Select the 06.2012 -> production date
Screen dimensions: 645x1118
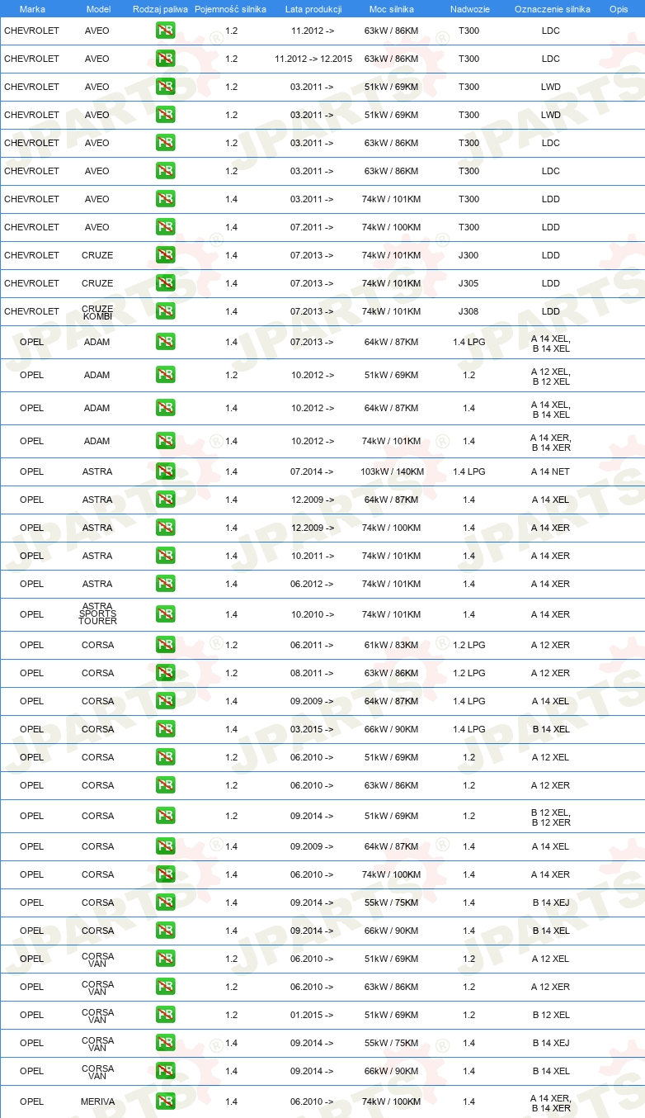[312, 584]
